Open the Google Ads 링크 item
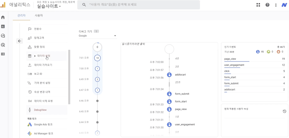Screen dimensions: 289x138 (43, 124)
